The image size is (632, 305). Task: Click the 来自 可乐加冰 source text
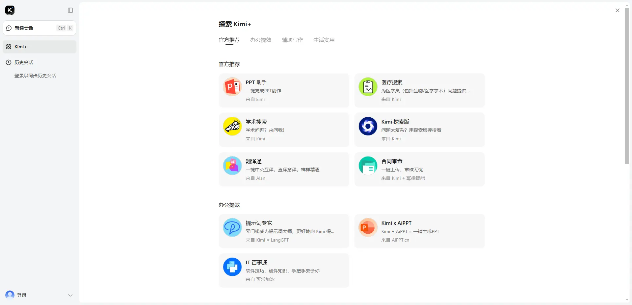click(260, 279)
